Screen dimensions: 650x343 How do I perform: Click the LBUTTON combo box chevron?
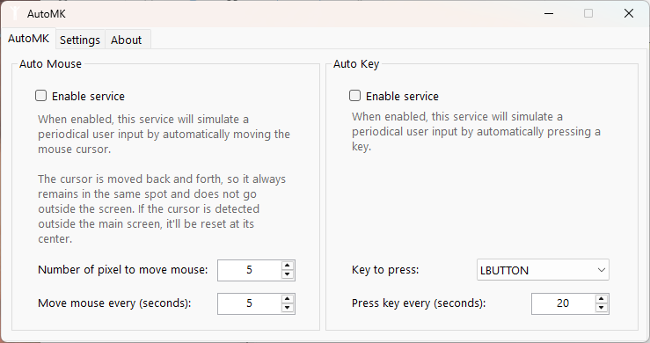point(601,270)
